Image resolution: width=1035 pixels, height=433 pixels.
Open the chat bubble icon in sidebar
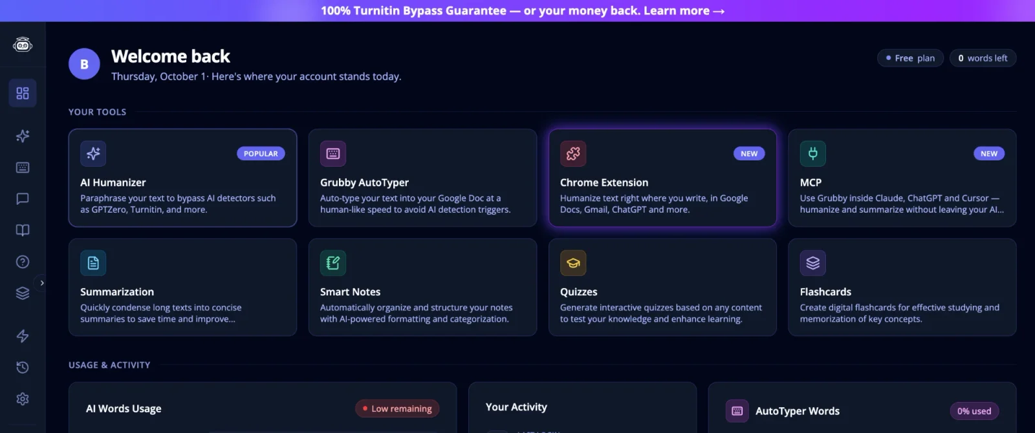pyautogui.click(x=23, y=198)
